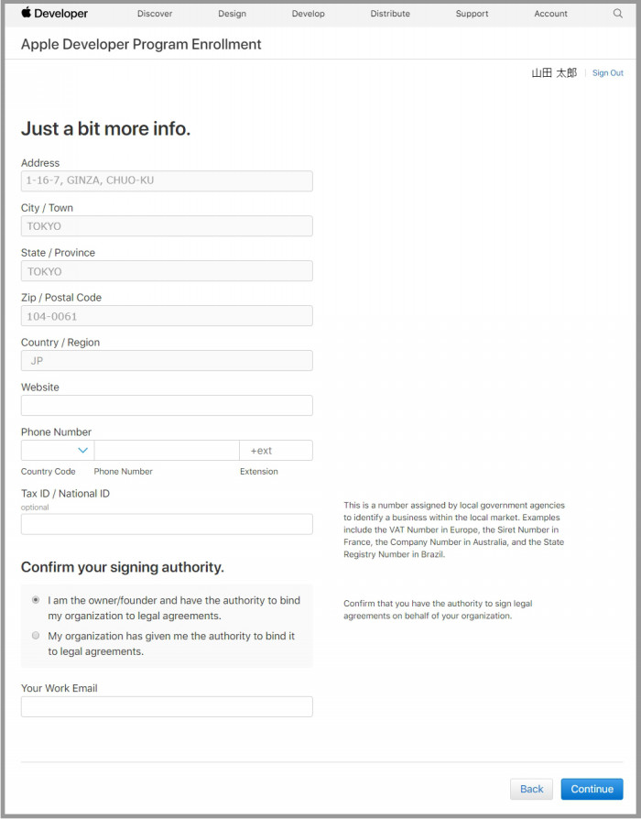
Task: Open the search magnifier icon
Action: 617,13
